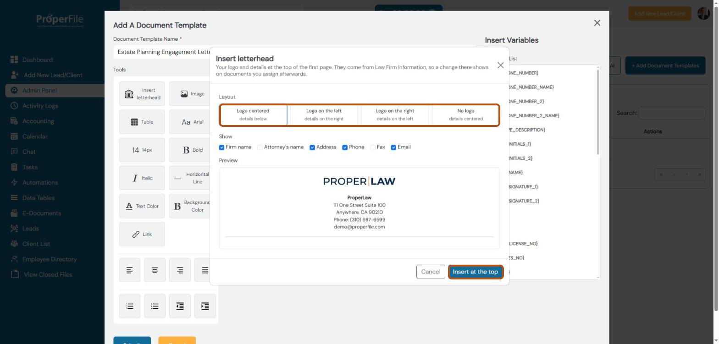Enable the Attorney's name checkbox
The width and height of the screenshot is (719, 344).
(260, 147)
